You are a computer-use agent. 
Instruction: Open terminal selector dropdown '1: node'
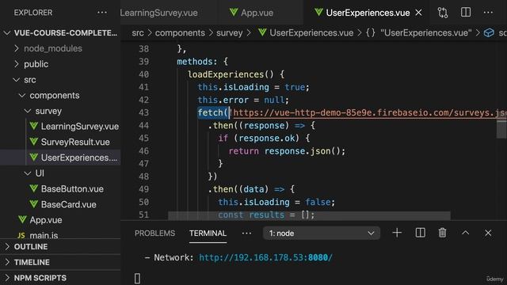coord(322,234)
